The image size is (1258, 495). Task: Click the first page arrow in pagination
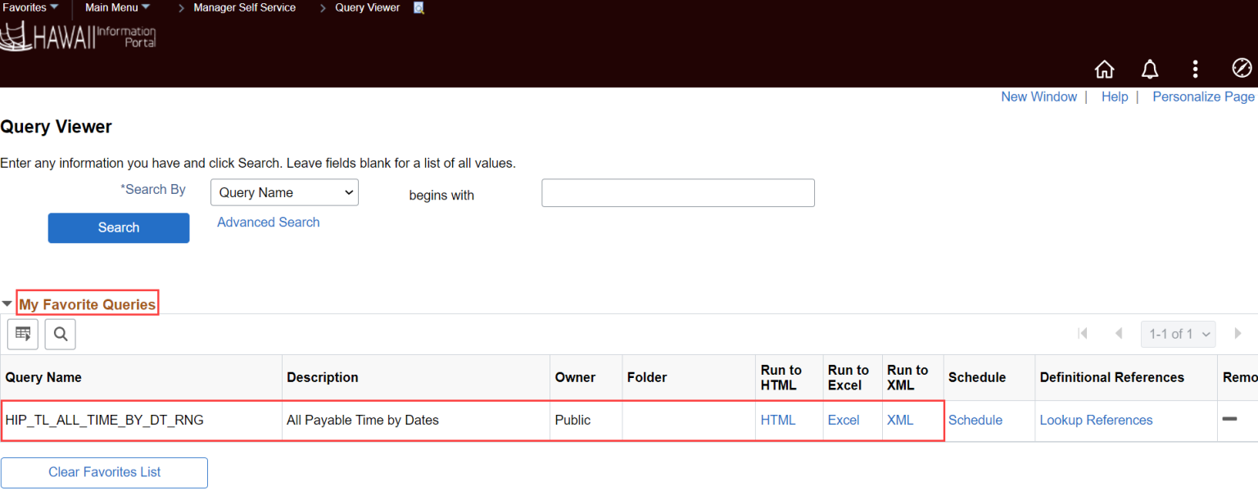tap(1083, 333)
